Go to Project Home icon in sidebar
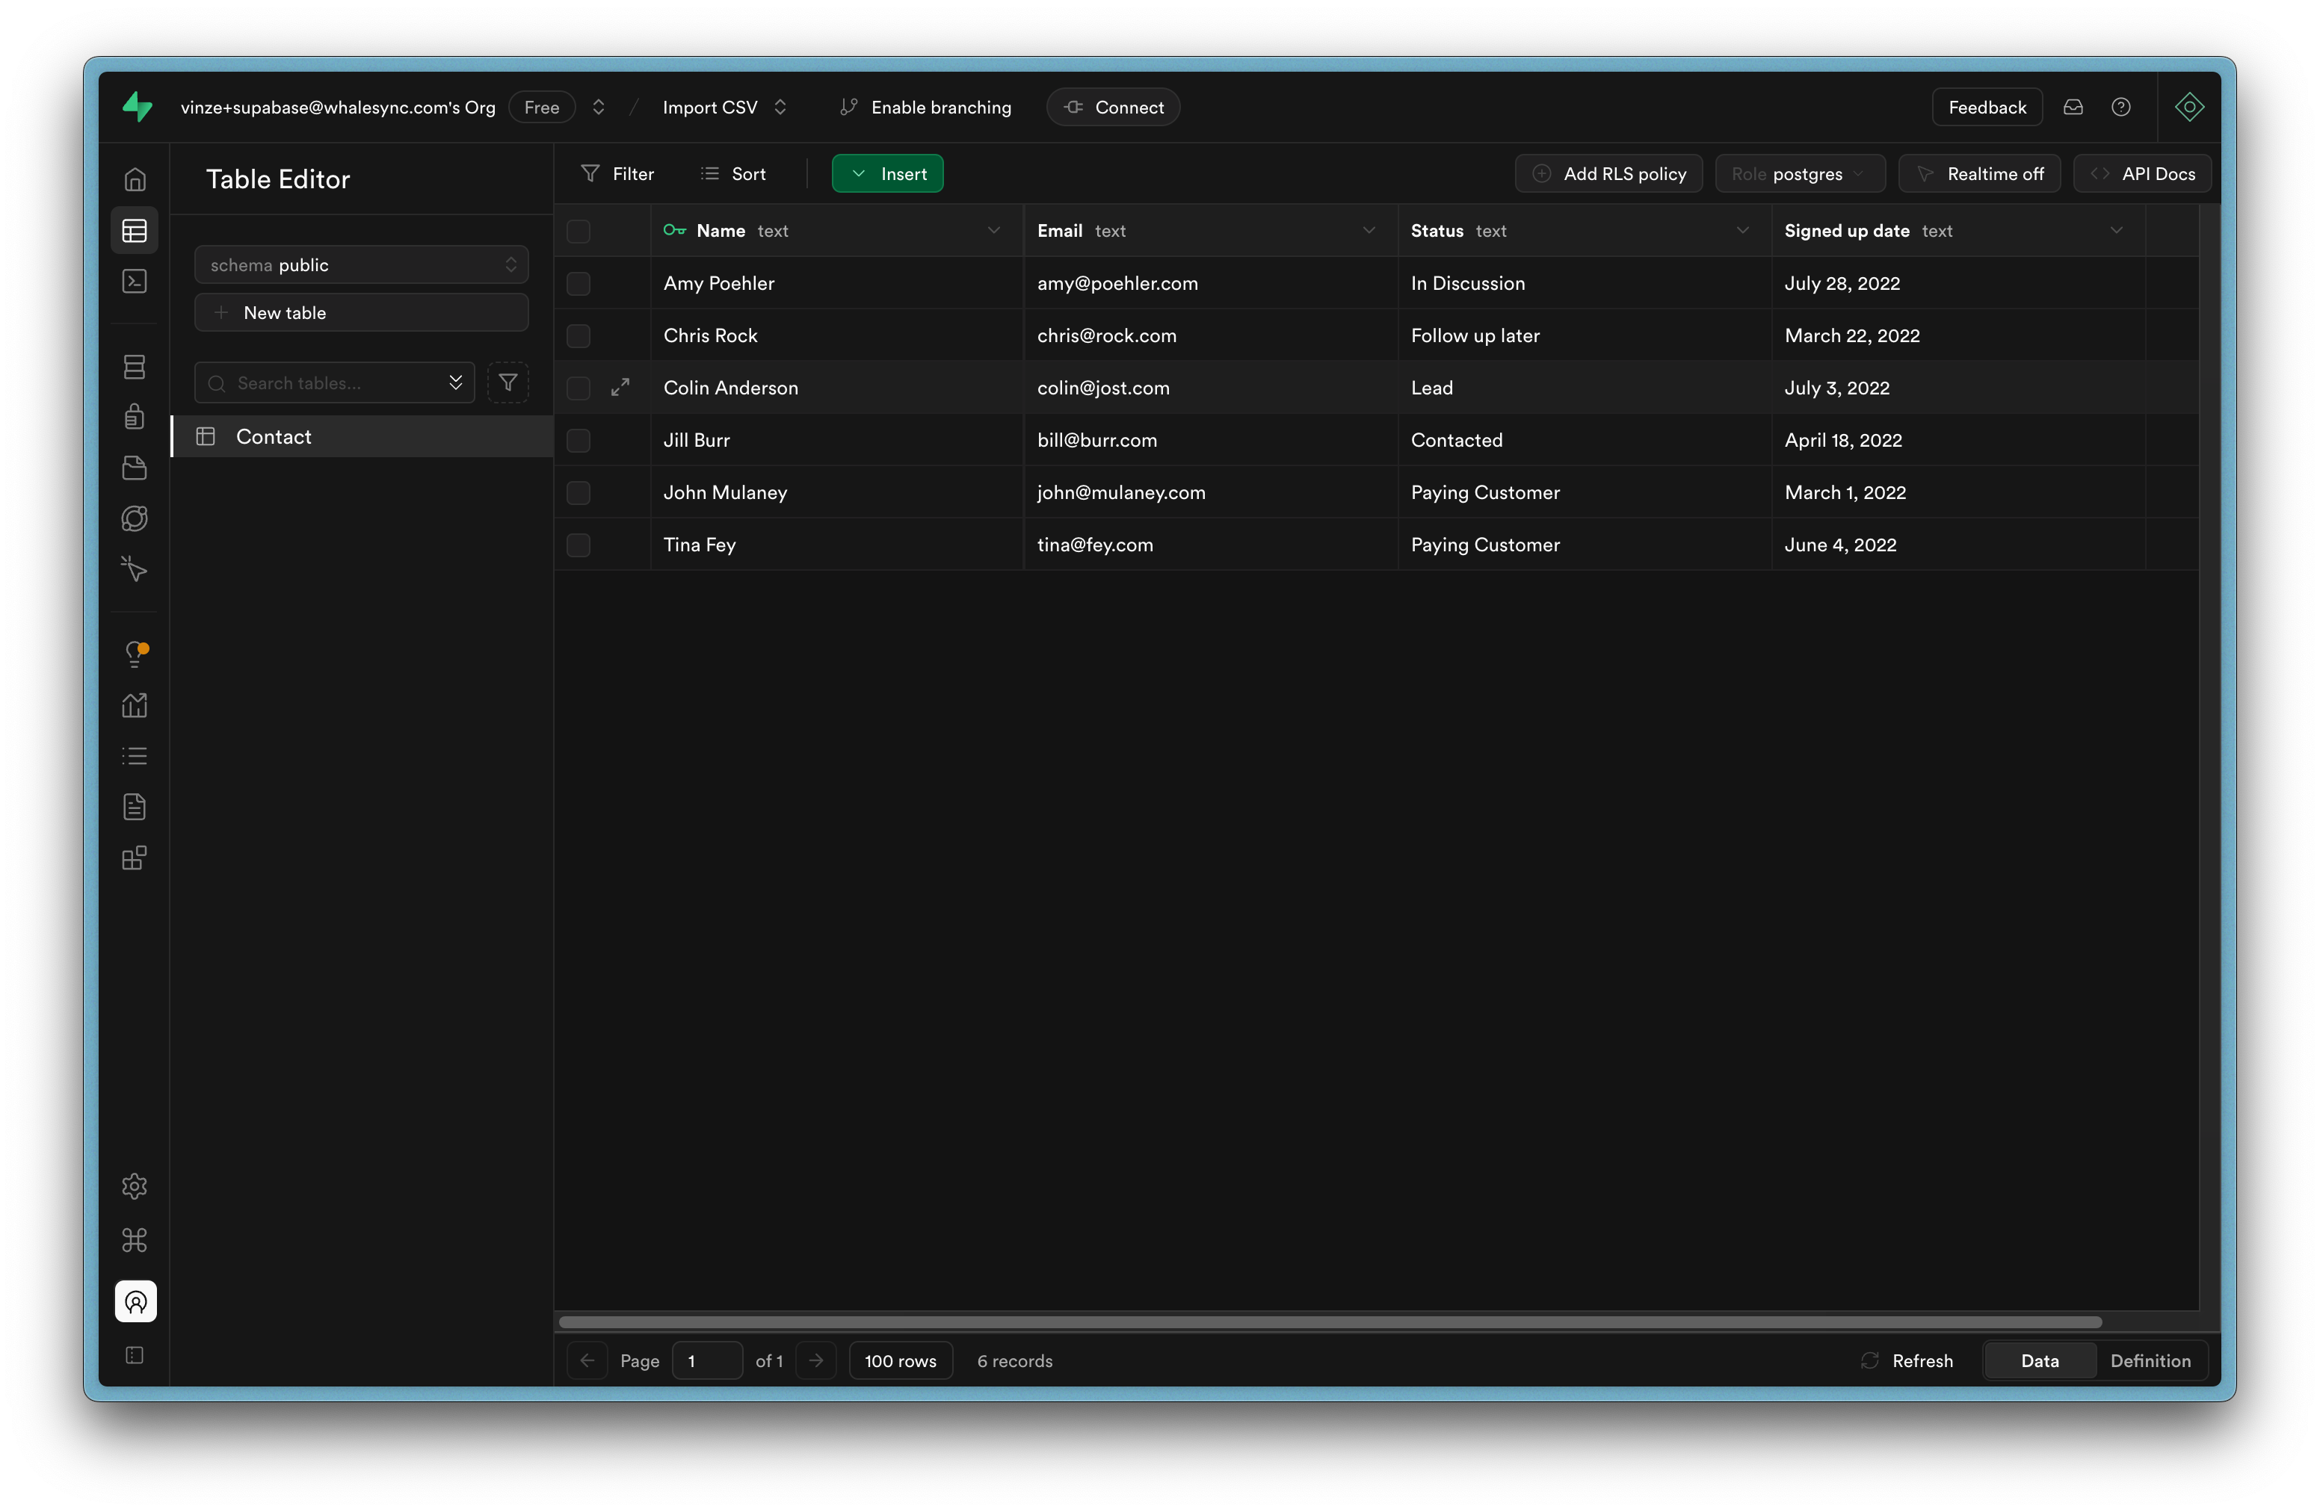This screenshot has width=2320, height=1512. [x=135, y=179]
